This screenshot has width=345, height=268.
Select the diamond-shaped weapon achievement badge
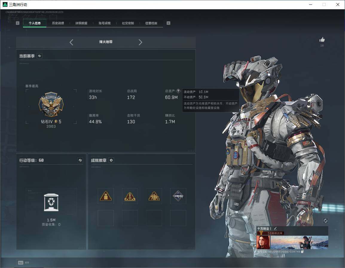[178, 196]
